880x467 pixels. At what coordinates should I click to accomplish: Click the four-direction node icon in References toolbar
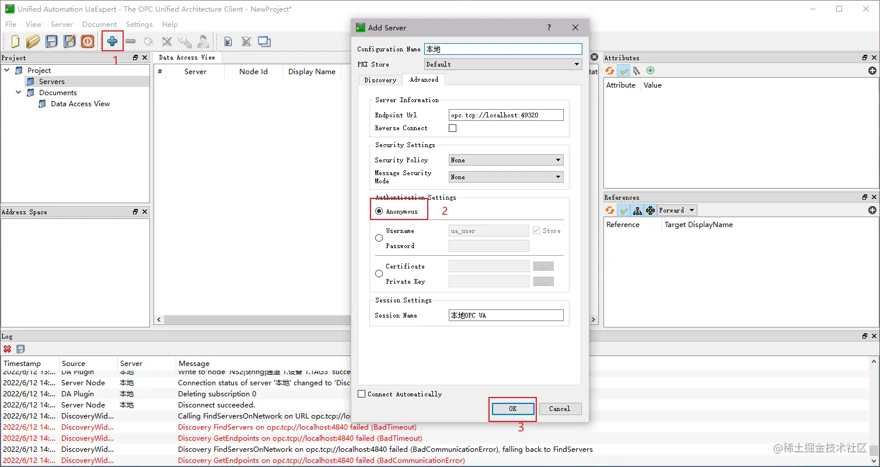[651, 210]
